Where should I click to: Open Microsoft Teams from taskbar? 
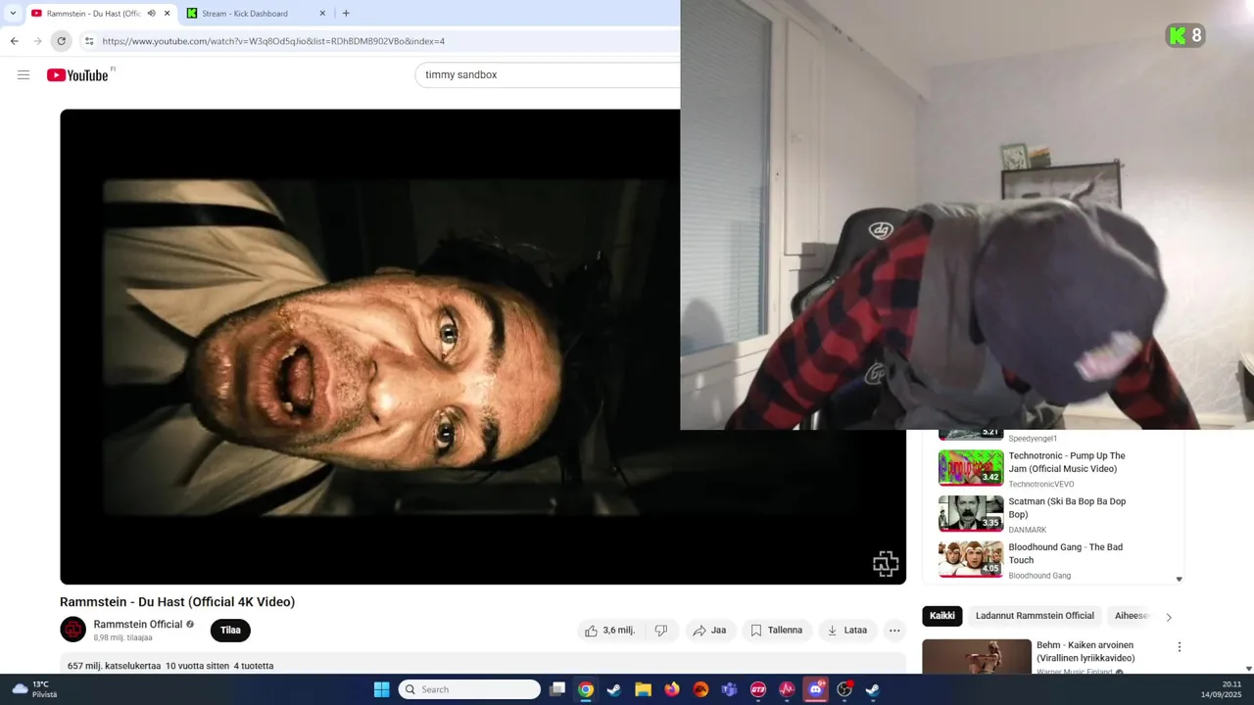(729, 689)
